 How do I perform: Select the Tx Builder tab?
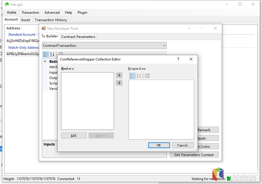pos(50,36)
